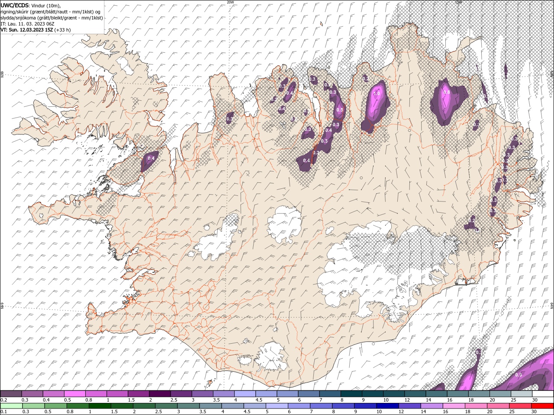Image resolution: width=554 pixels, height=415 pixels.
Task: Pick the rose-red swatch labeled 25 in the green row
Action: tap(519, 406)
